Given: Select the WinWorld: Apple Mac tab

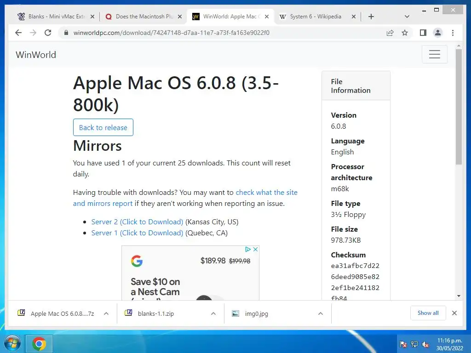Looking at the screenshot, I should click(x=231, y=17).
